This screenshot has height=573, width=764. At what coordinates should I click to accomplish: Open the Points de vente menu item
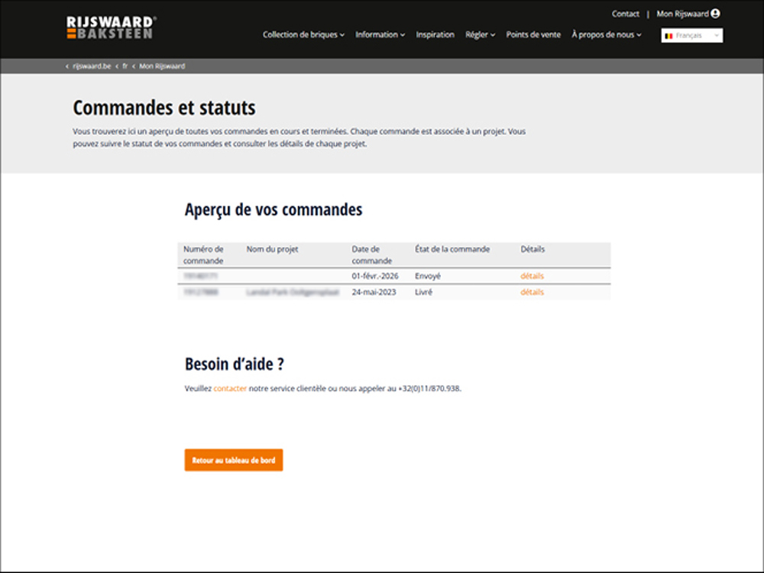533,35
